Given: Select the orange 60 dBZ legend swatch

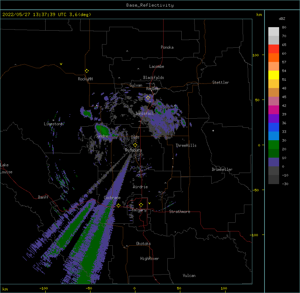Looking at the screenshot, I should click(274, 57).
